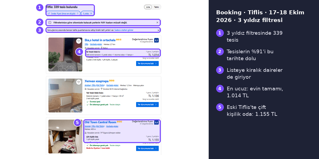This screenshot has height=159, width=319.
Task: Click the 'Çift Kişilik Oda' room name
Action: point(92,137)
